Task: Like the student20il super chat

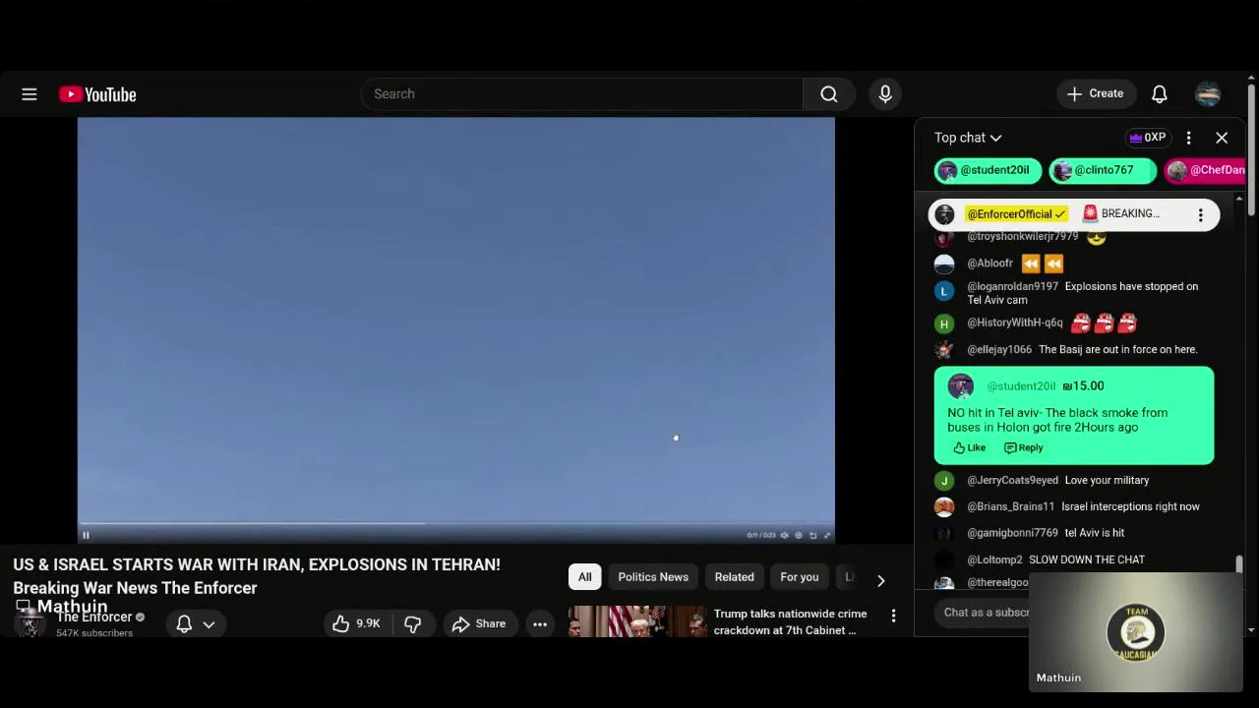Action: point(970,447)
